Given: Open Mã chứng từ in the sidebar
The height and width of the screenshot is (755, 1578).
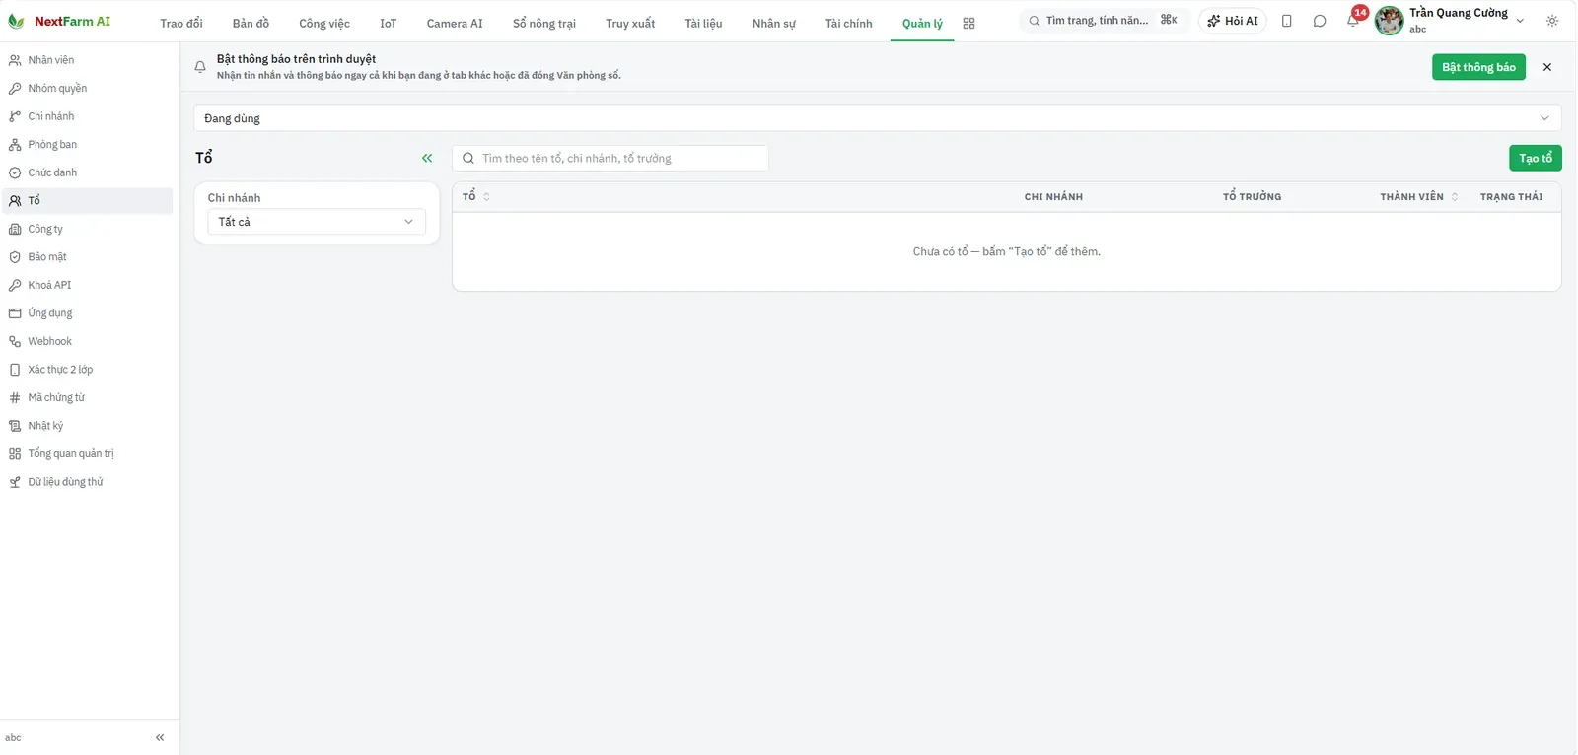Looking at the screenshot, I should (88, 397).
